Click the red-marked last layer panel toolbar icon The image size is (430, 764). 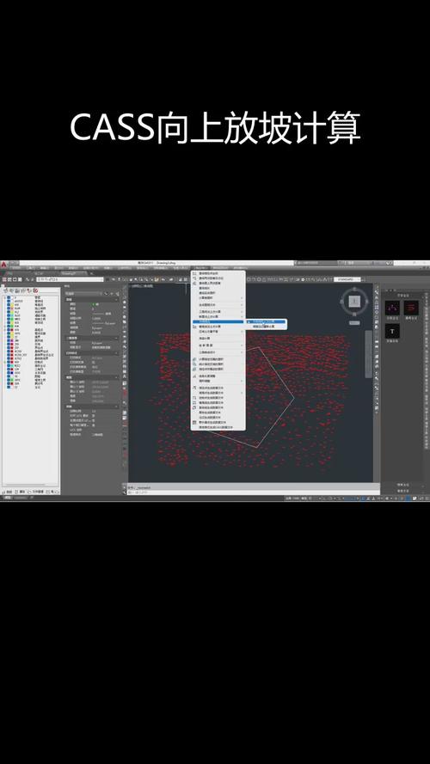click(35, 290)
